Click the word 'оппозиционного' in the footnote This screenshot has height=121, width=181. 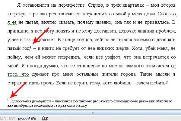pos(125,101)
